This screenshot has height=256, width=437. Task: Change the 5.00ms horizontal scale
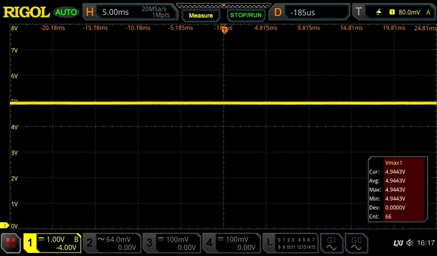coord(115,12)
